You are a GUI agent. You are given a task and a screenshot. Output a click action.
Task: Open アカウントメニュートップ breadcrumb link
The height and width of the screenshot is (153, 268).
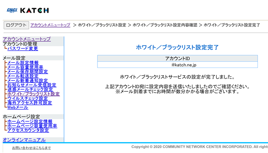50,25
